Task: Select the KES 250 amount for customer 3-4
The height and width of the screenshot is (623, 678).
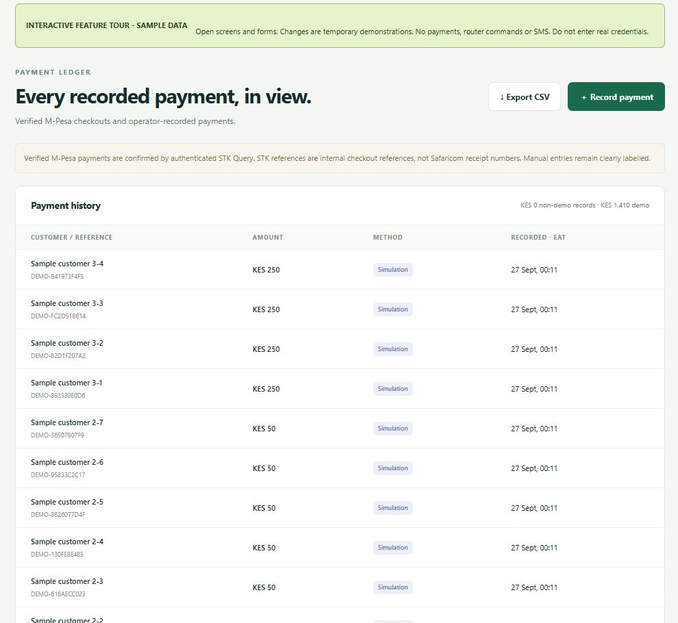Action: tap(266, 270)
